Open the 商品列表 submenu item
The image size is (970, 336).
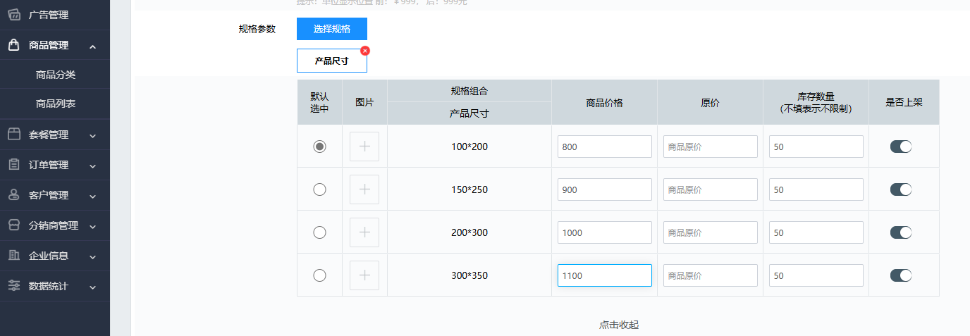[56, 104]
